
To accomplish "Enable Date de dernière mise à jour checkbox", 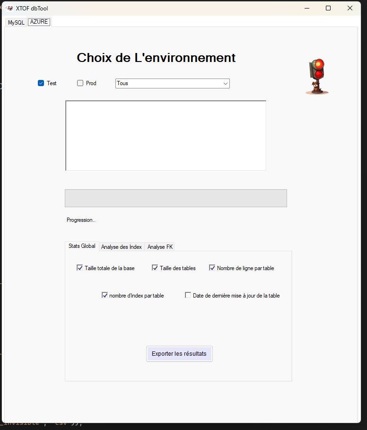I will [x=188, y=295].
